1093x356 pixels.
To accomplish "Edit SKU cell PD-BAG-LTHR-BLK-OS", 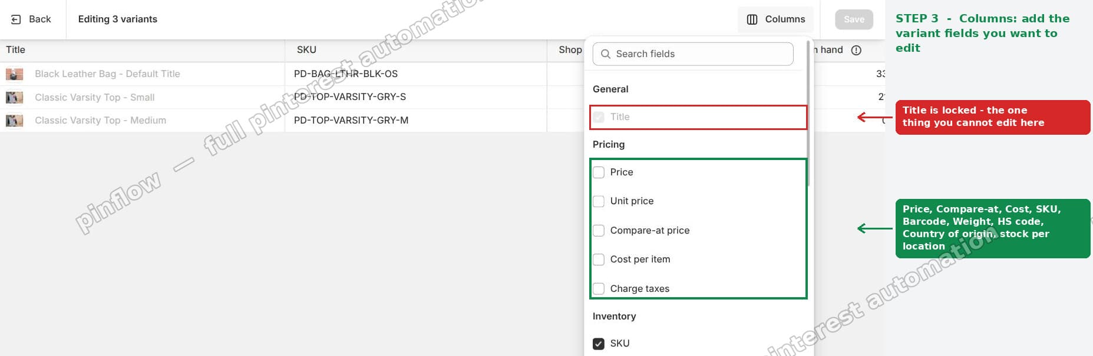I will (416, 74).
